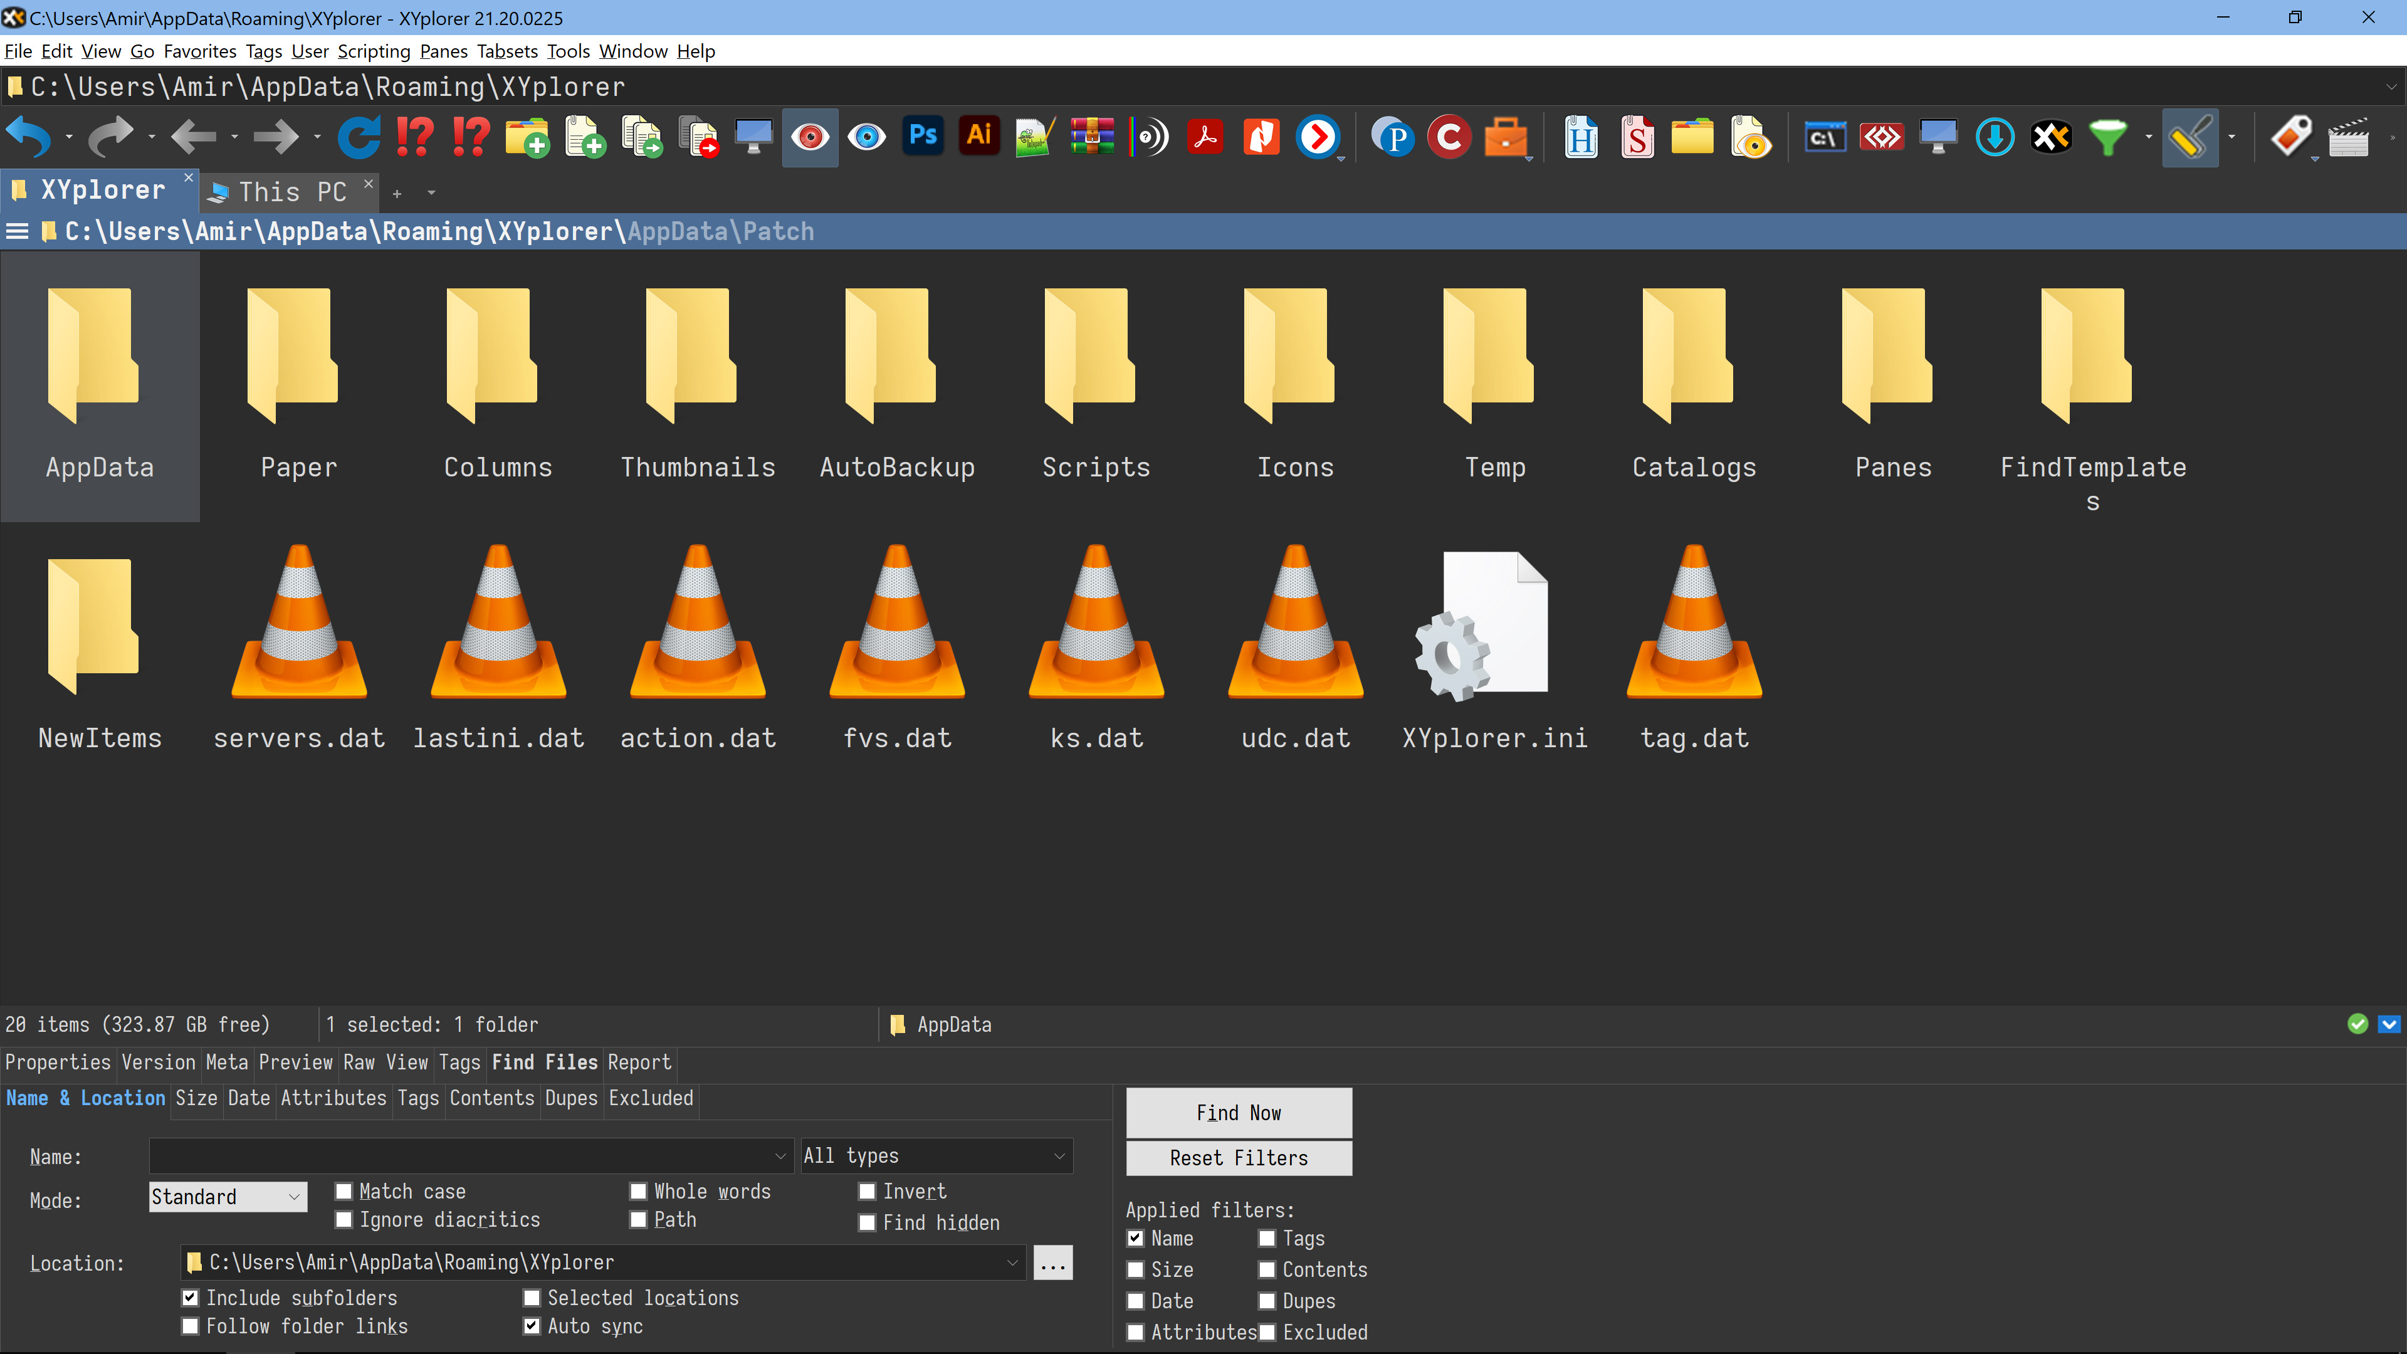This screenshot has width=2407, height=1354.
Task: Click the WinRAR toolbar icon
Action: [x=1091, y=137]
